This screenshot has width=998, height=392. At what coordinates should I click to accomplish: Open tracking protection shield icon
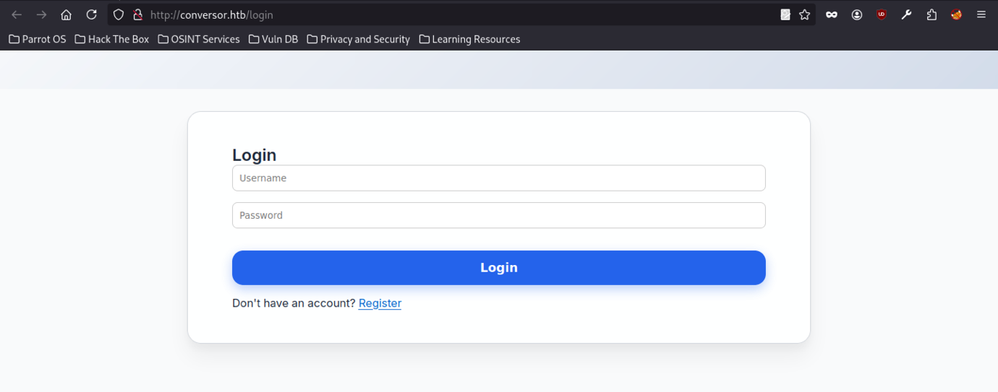point(119,14)
